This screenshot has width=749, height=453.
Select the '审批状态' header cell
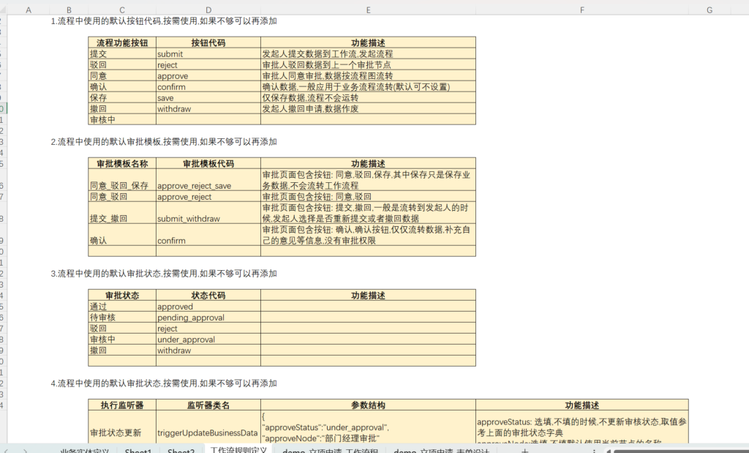[x=122, y=296]
